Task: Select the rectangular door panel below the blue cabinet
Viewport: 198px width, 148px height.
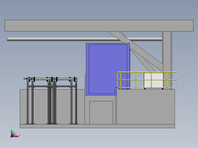Action: click(101, 113)
